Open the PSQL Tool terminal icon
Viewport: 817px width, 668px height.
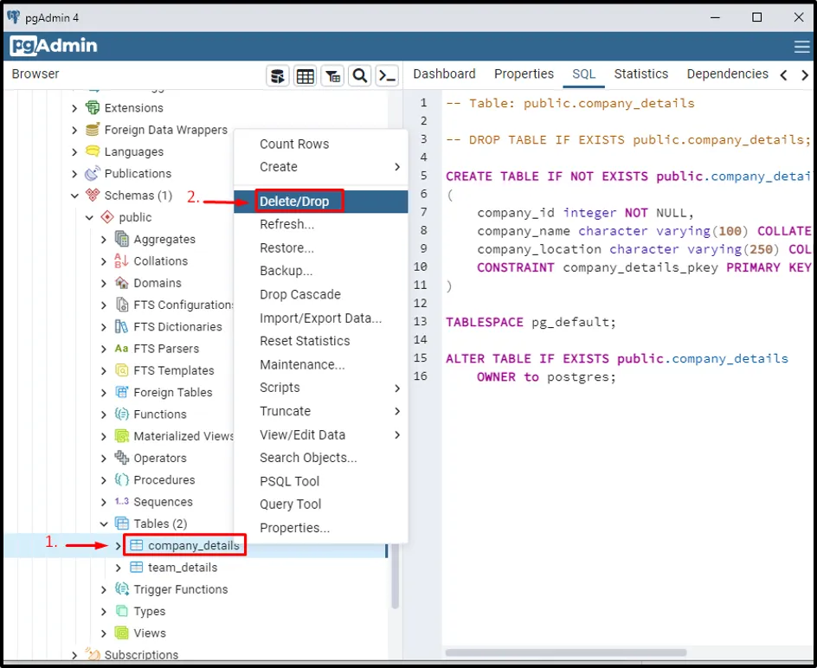[x=387, y=76]
